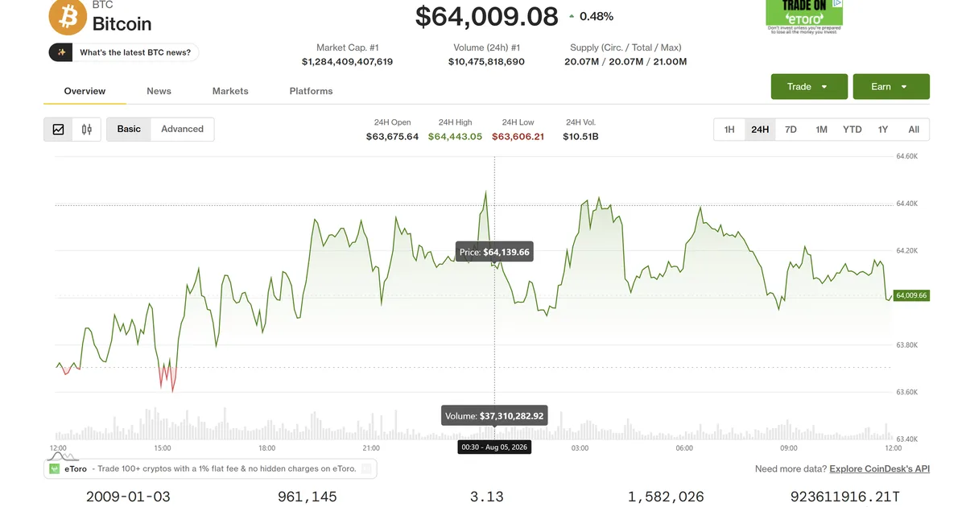The image size is (966, 507).
Task: Open the News tab
Action: [159, 91]
